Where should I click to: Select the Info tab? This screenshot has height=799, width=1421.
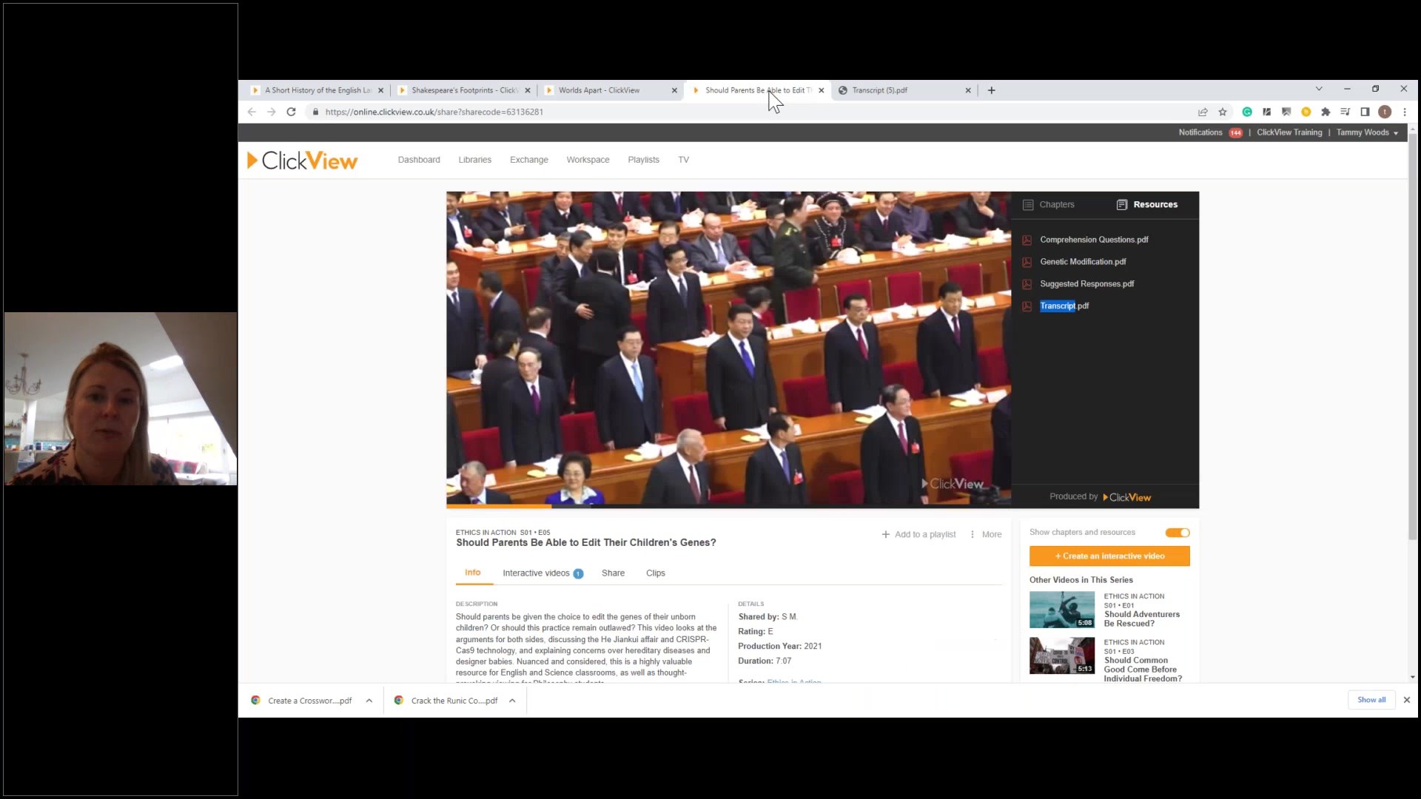pyautogui.click(x=473, y=573)
